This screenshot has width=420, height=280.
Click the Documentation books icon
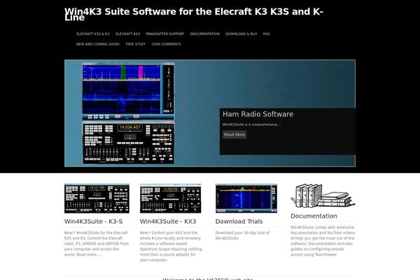(323, 196)
